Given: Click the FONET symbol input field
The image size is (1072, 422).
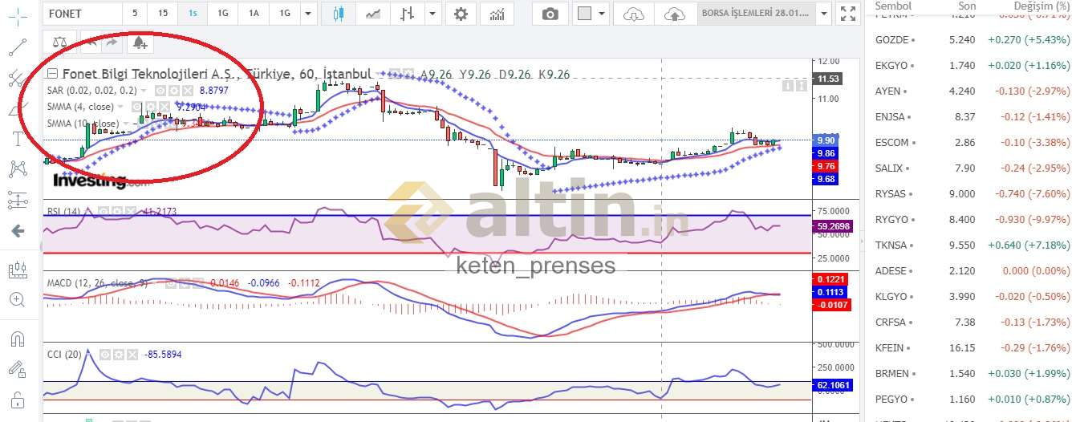Looking at the screenshot, I should click(83, 14).
